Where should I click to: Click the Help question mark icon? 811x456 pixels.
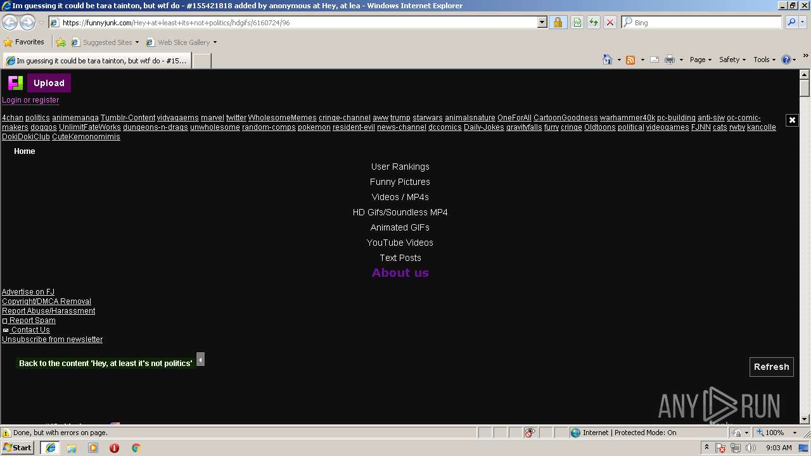click(786, 60)
